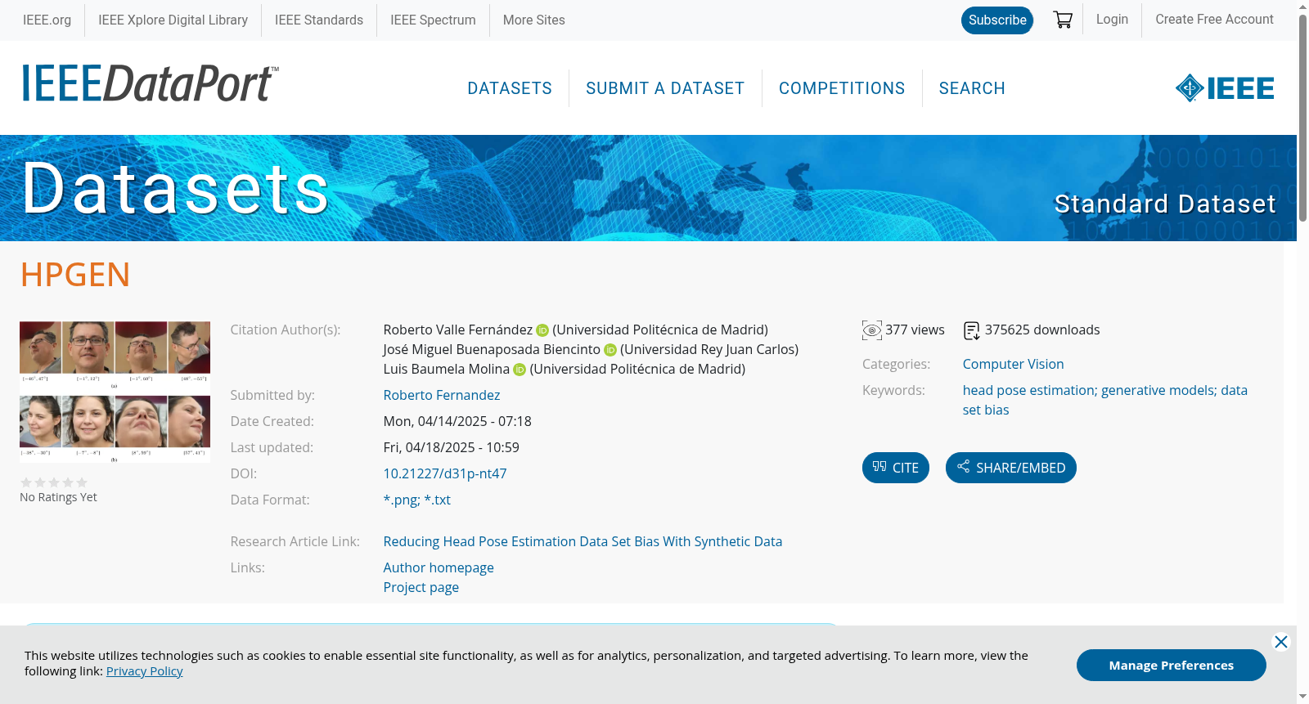Click the SHARE/EMBED button
The width and height of the screenshot is (1309, 704).
(1011, 468)
